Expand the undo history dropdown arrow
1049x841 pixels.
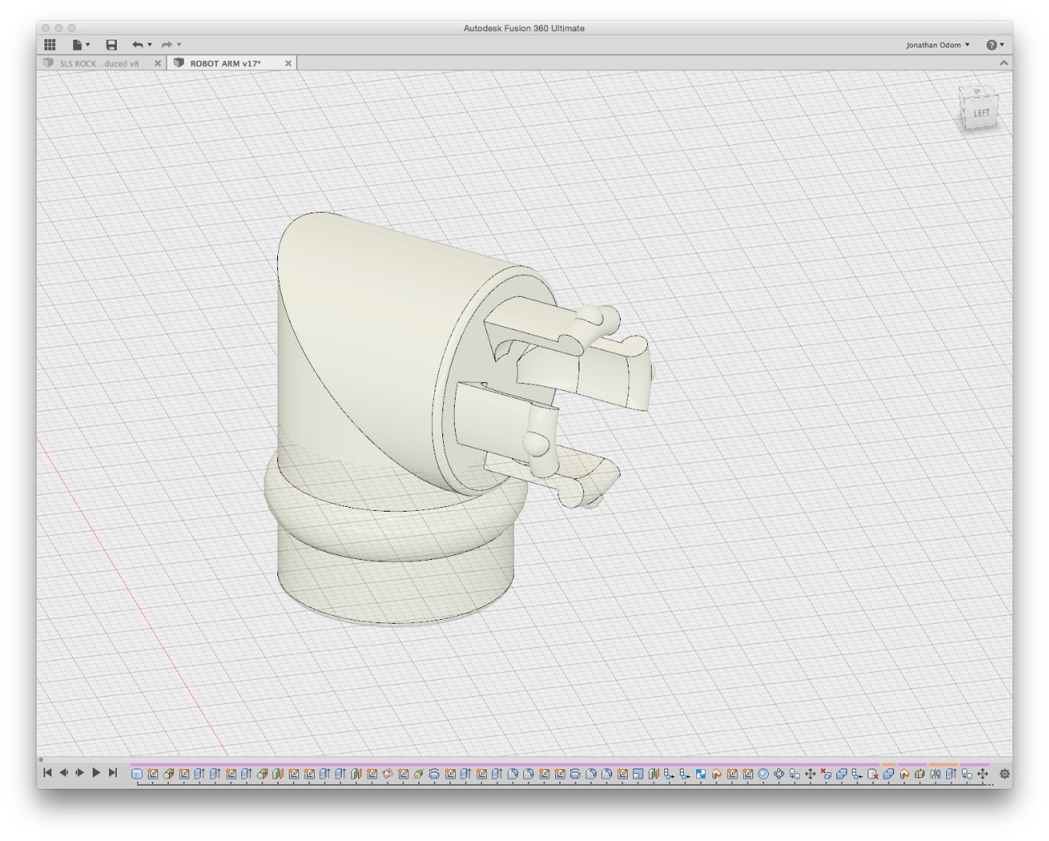(x=150, y=44)
